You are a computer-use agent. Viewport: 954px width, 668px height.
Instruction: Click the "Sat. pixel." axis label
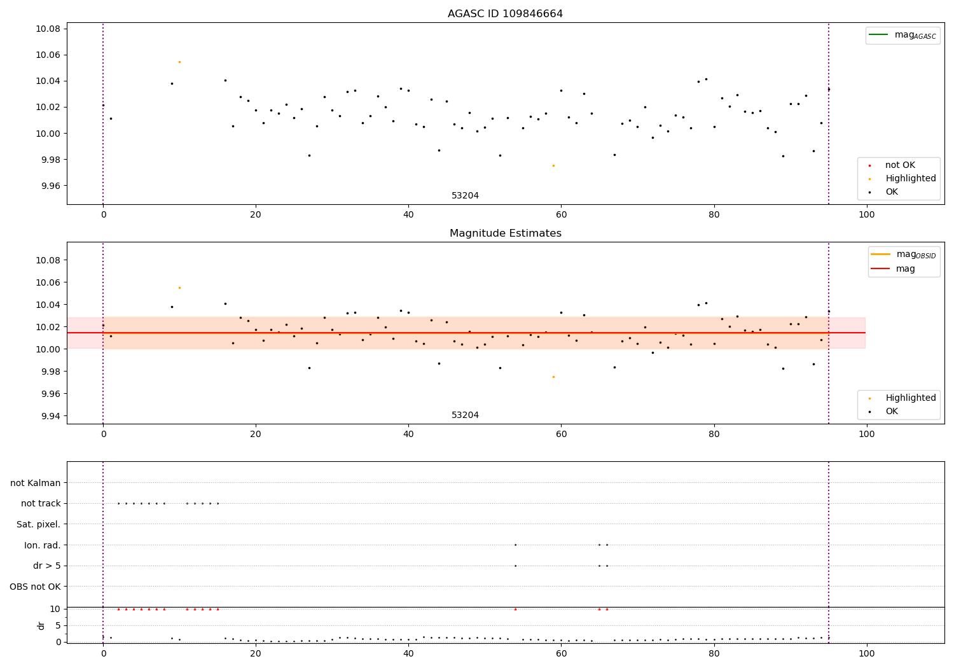coord(38,524)
